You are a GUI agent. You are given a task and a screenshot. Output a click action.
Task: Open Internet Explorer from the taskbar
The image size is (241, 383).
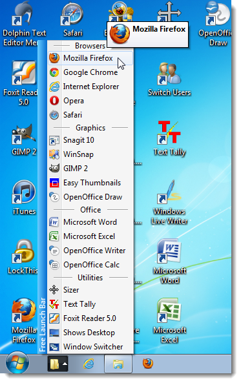[89, 364]
